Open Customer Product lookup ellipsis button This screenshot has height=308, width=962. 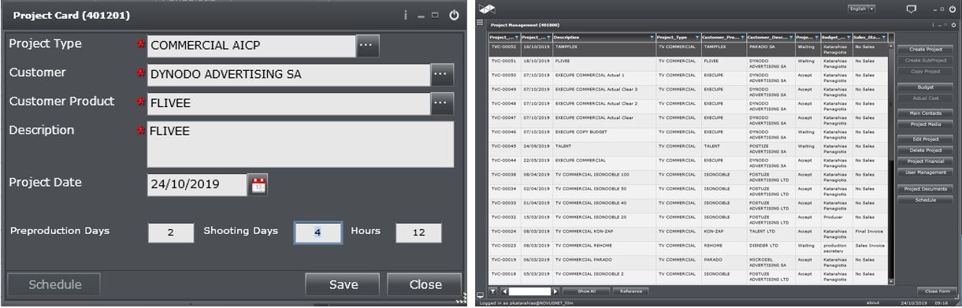point(442,103)
